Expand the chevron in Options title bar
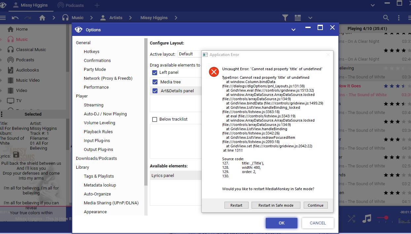This screenshot has height=234, width=411. pos(293,30)
